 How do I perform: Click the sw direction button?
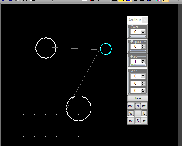[131, 121]
